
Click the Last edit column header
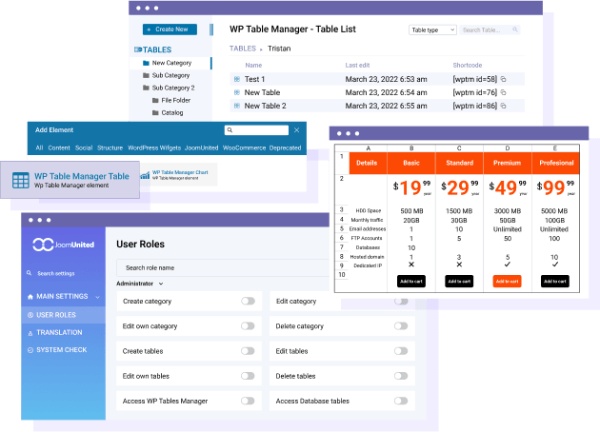coord(357,66)
